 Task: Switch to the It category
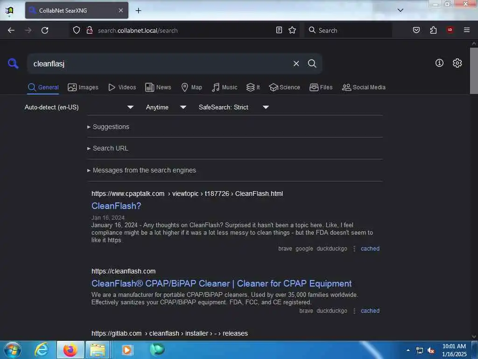[253, 87]
